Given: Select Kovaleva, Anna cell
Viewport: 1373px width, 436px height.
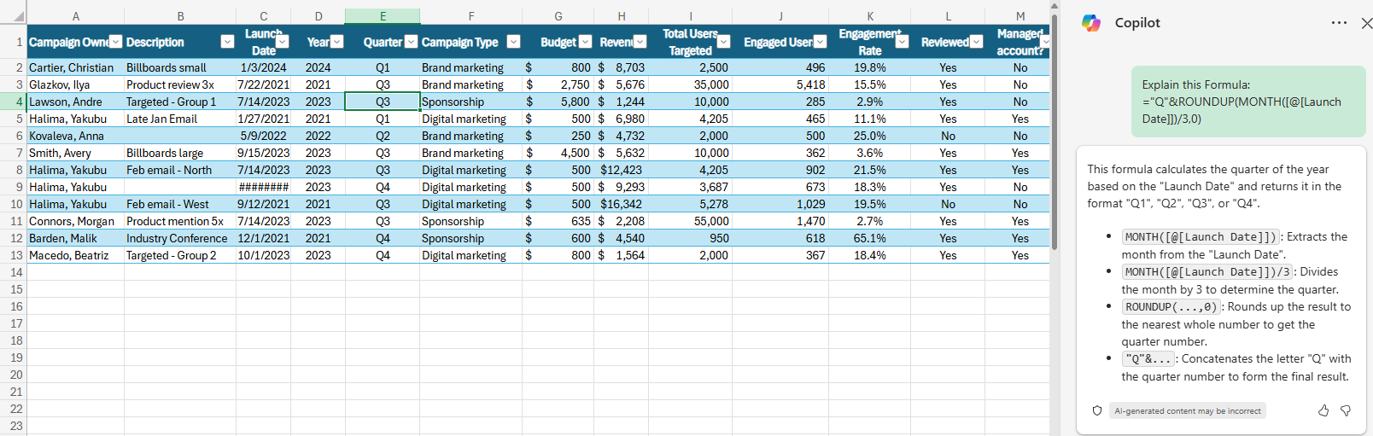Looking at the screenshot, I should [76, 136].
